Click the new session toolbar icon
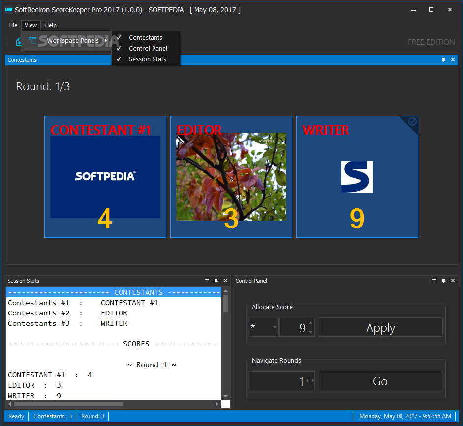463x426 pixels. coord(19,42)
